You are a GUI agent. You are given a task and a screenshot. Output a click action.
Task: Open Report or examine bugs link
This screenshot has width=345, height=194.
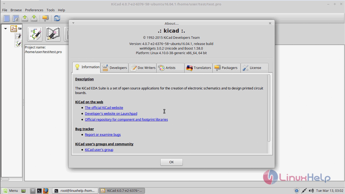tap(103, 134)
